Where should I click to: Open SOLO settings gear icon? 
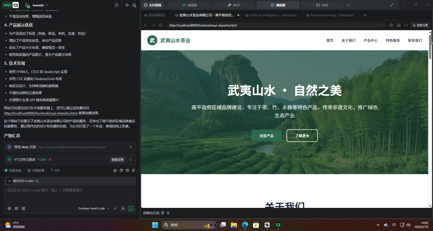(x=127, y=5)
